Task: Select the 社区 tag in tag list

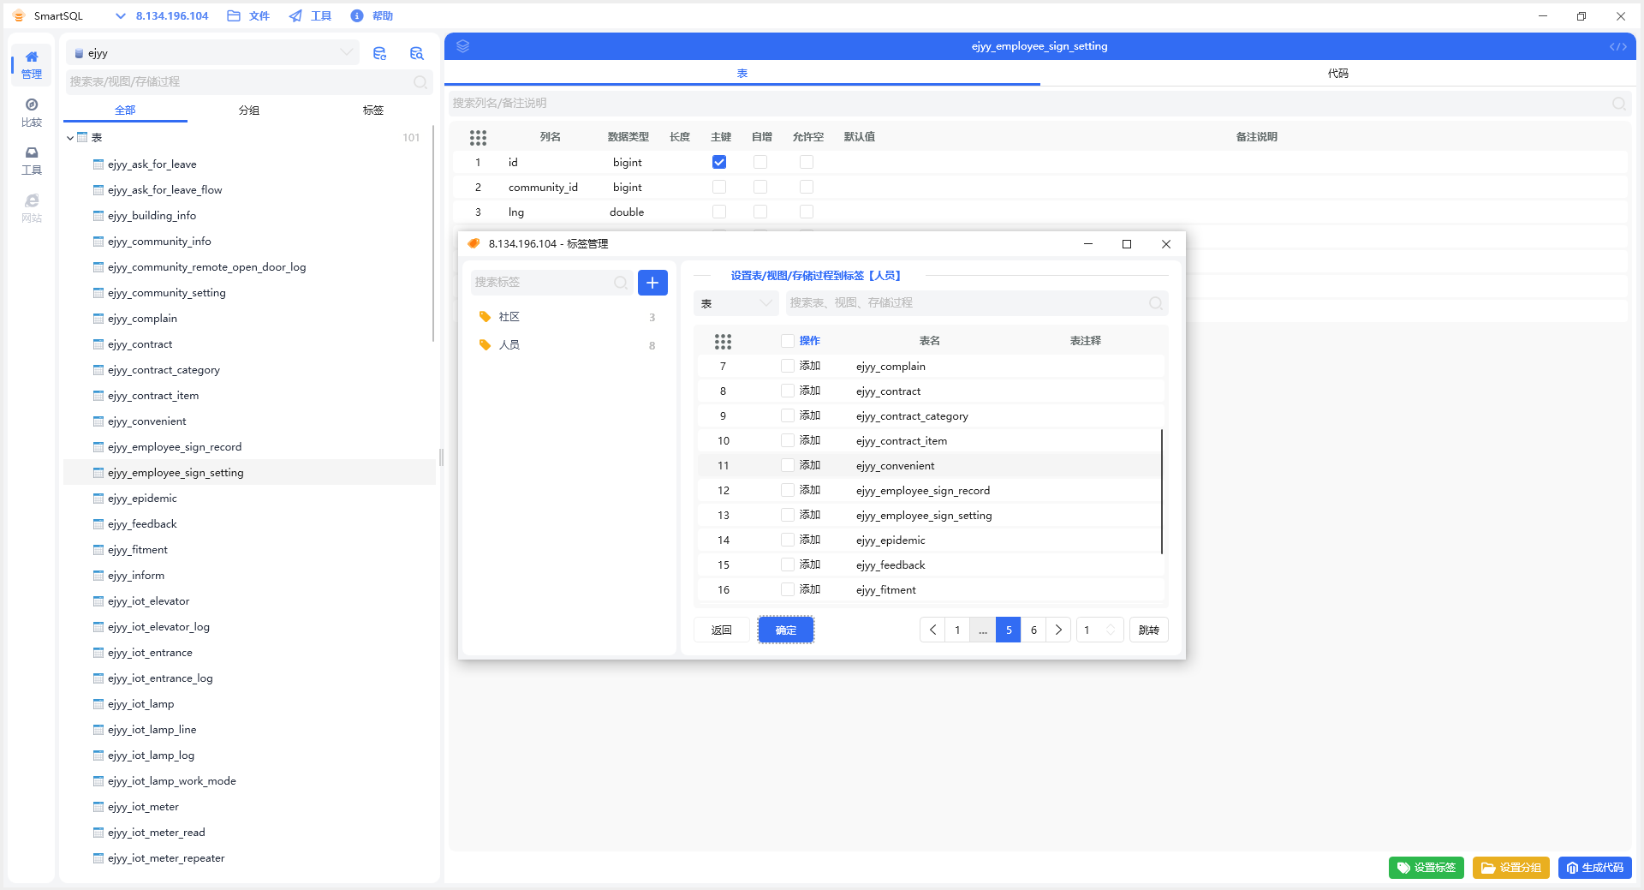Action: tap(569, 317)
